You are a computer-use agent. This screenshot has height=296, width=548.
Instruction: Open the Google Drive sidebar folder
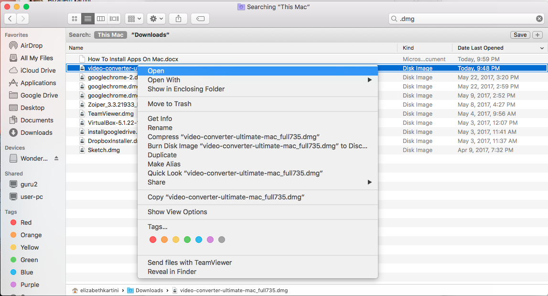38,95
